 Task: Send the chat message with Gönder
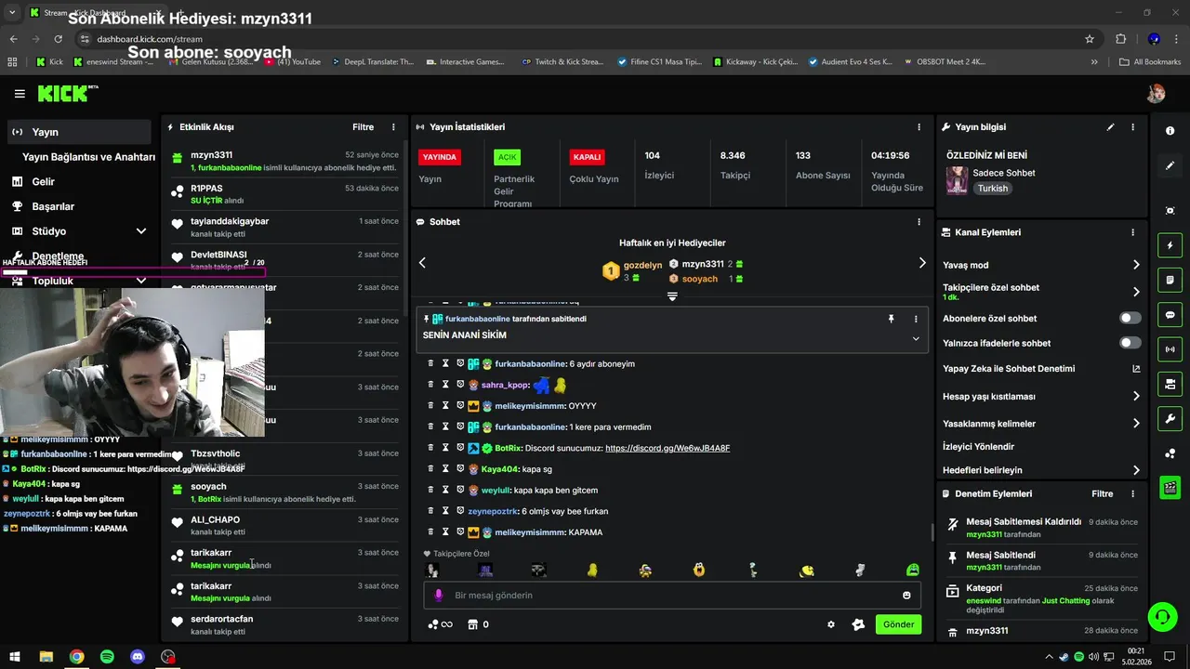[898, 624]
